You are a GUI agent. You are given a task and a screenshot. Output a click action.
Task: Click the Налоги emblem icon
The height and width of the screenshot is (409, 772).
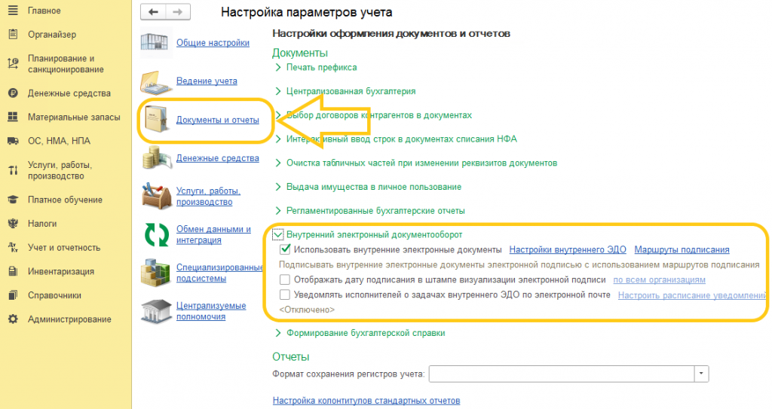pos(13,224)
